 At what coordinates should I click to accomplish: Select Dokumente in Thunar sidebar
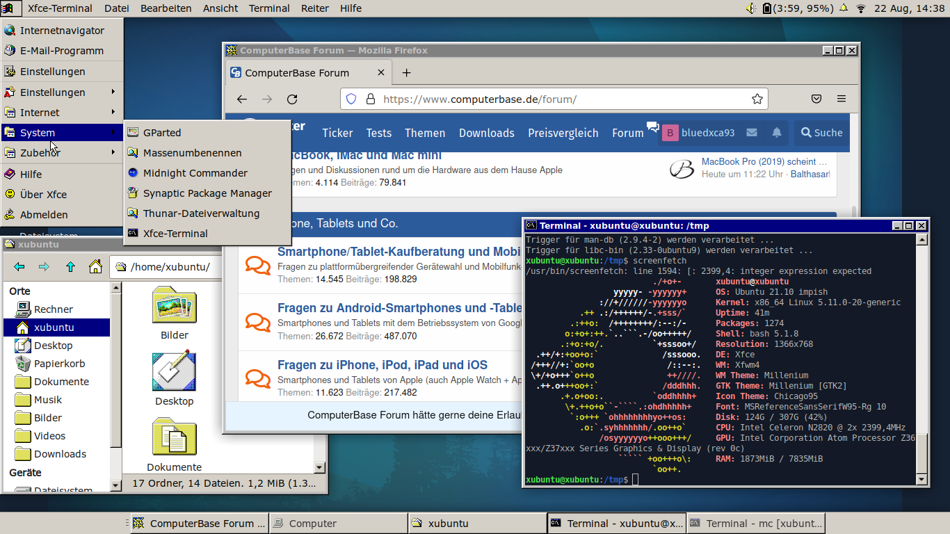click(x=57, y=382)
